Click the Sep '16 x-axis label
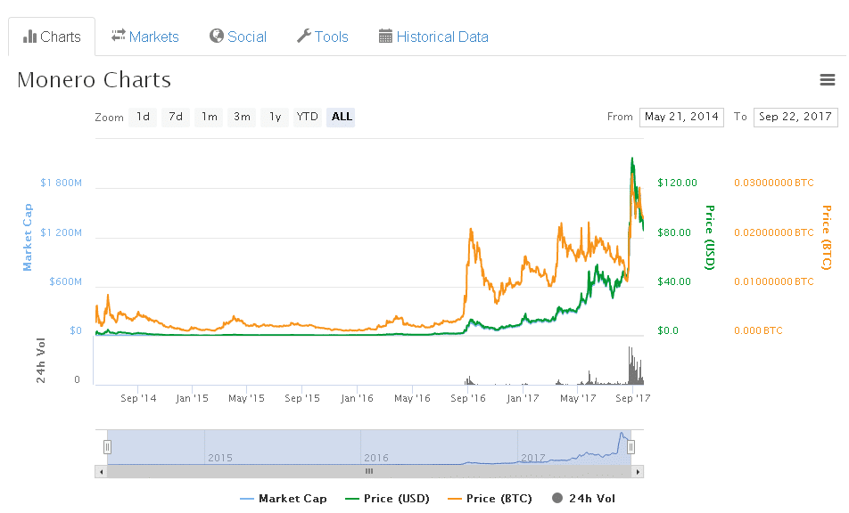This screenshot has width=849, height=513. (x=468, y=398)
